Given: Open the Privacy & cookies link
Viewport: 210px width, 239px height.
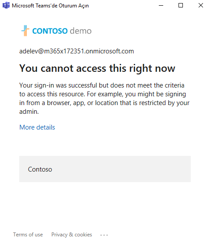Looking at the screenshot, I should pyautogui.click(x=72, y=235).
